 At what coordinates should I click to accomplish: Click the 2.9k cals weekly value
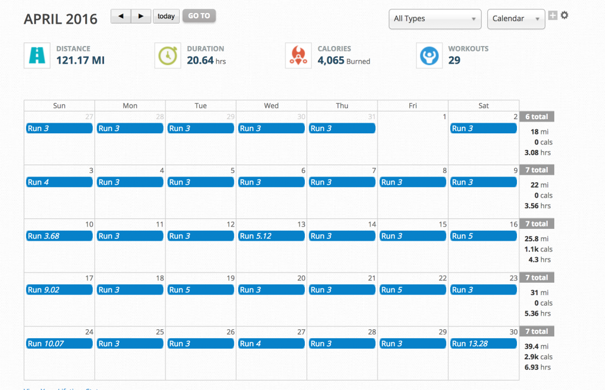point(538,357)
